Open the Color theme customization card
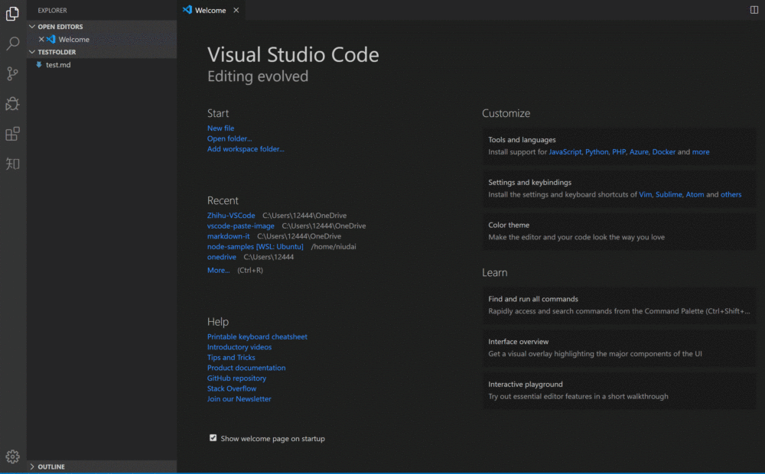The width and height of the screenshot is (765, 474). tap(618, 231)
